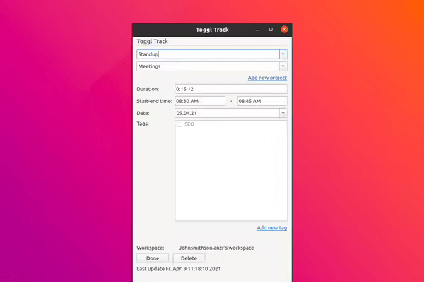The height and width of the screenshot is (283, 424).
Task: Close the Toggl Track window
Action: click(x=284, y=30)
